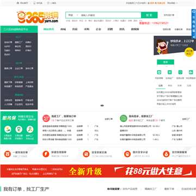Open the 供应 supply nav item
Viewport: 196px width, 196px height.
click(75, 29)
